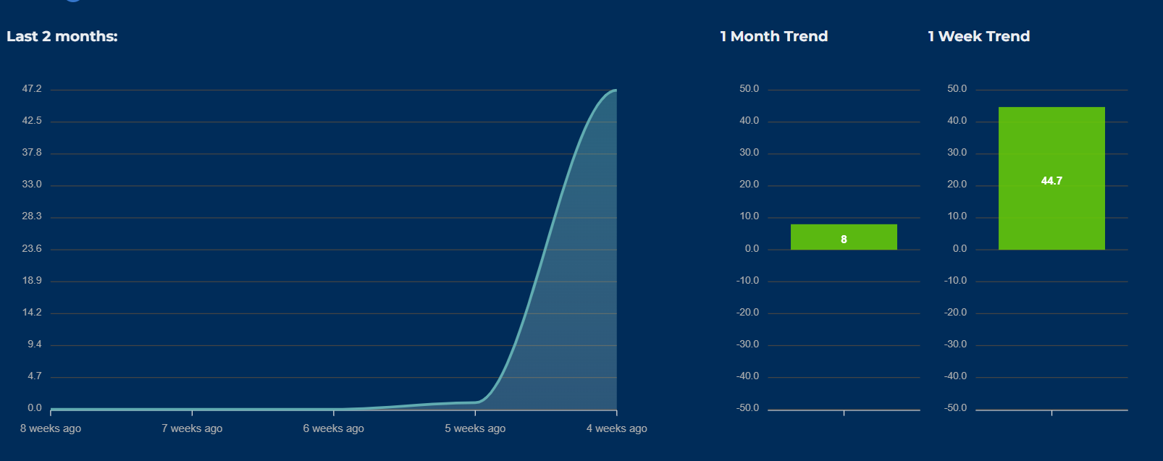The width and height of the screenshot is (1163, 461).
Task: Click the -50.0 label in 1 Month Trend
Action: click(748, 408)
